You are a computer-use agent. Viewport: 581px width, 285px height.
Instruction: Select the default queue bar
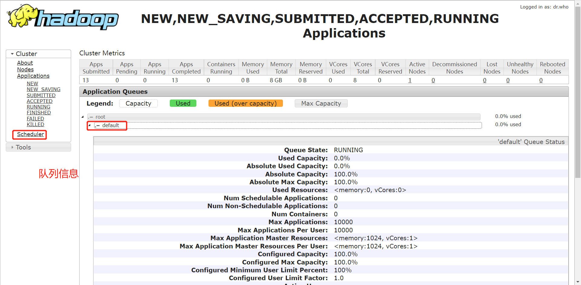(x=288, y=125)
